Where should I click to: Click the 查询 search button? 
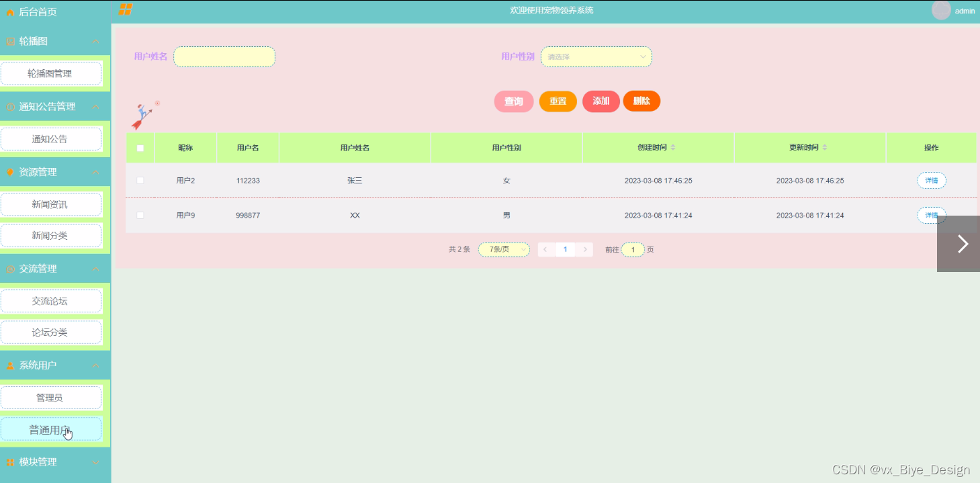coord(514,101)
